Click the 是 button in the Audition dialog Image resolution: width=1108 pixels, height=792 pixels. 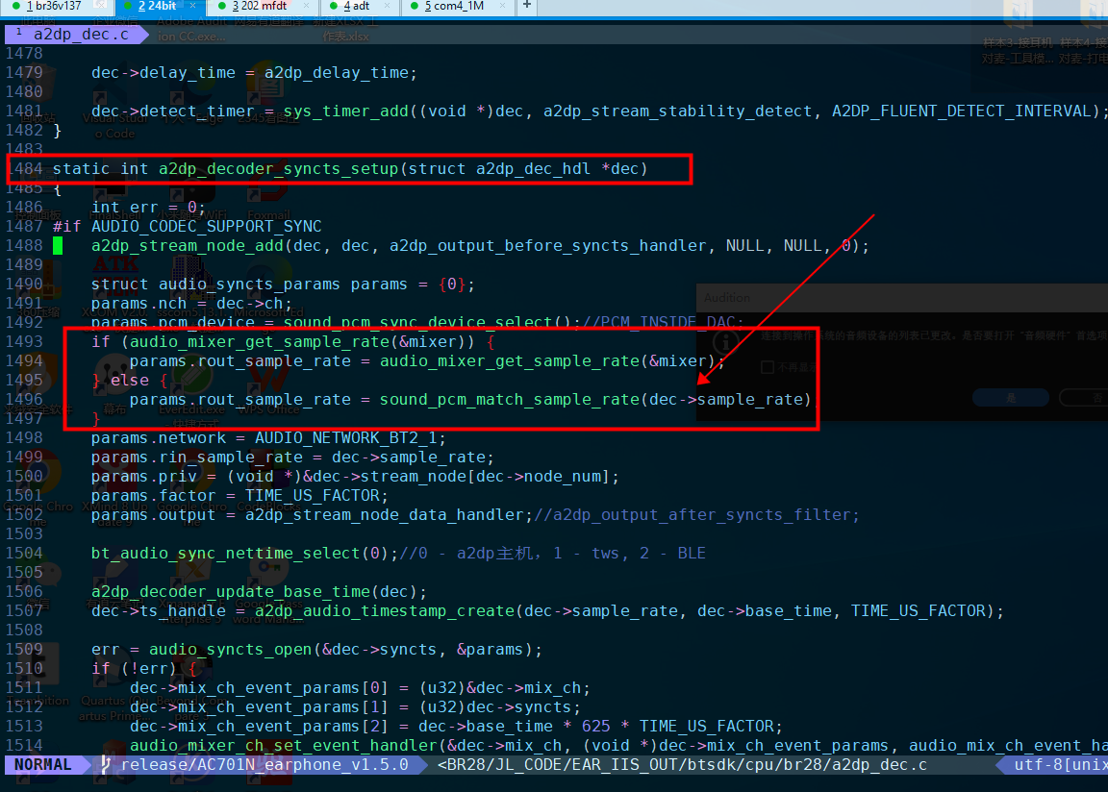(1011, 397)
